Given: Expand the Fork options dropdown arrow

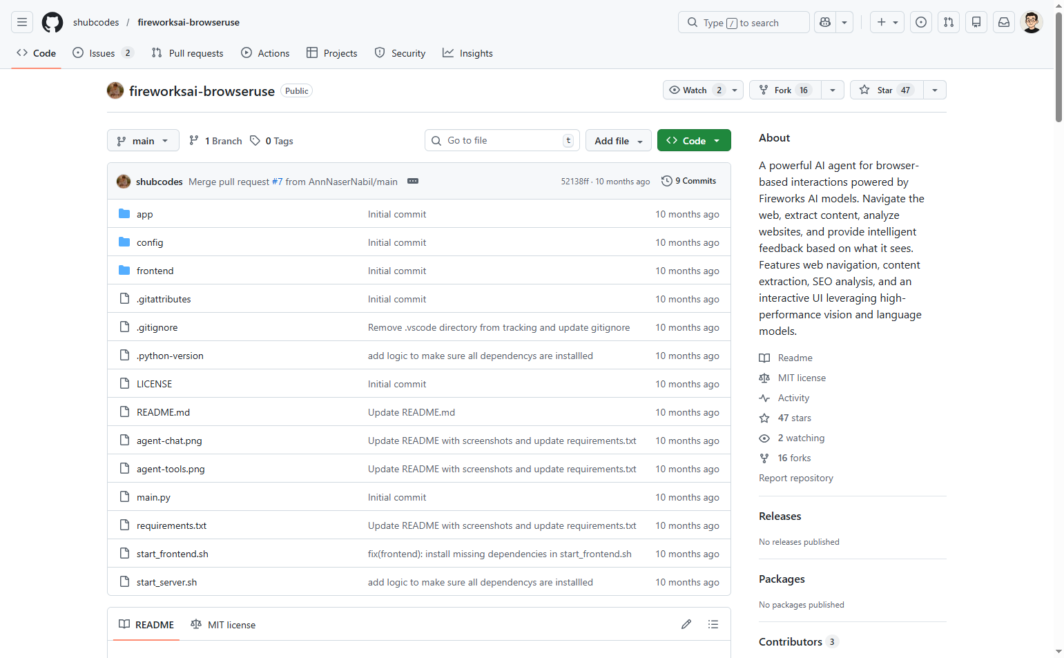Looking at the screenshot, I should point(833,90).
